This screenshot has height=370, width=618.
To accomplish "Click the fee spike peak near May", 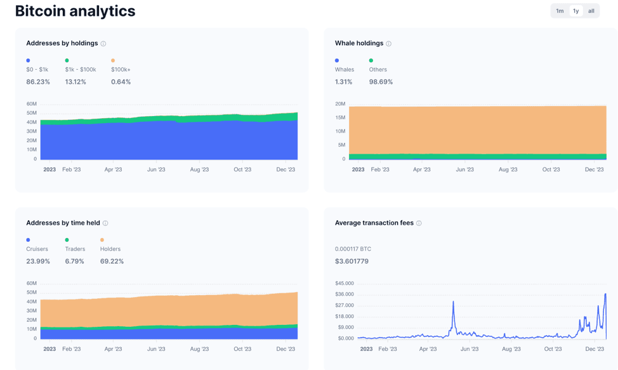I will point(454,303).
